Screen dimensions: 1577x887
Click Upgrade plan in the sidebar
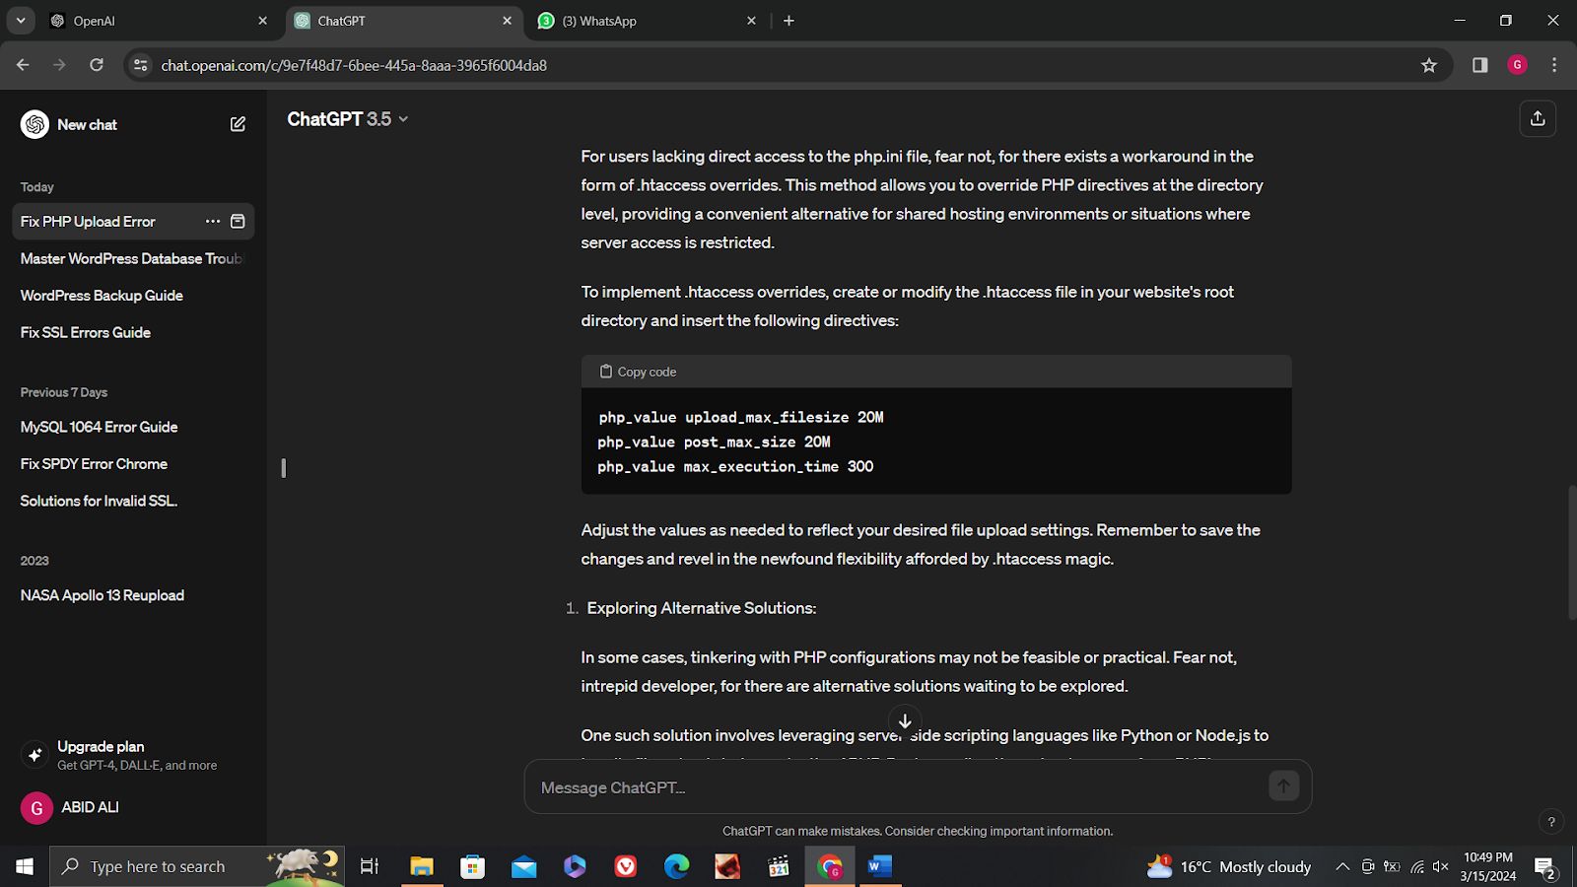101,746
